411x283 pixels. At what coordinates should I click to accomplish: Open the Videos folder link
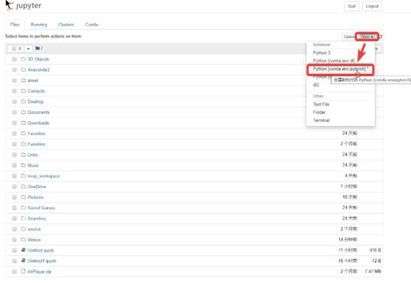[x=34, y=240]
